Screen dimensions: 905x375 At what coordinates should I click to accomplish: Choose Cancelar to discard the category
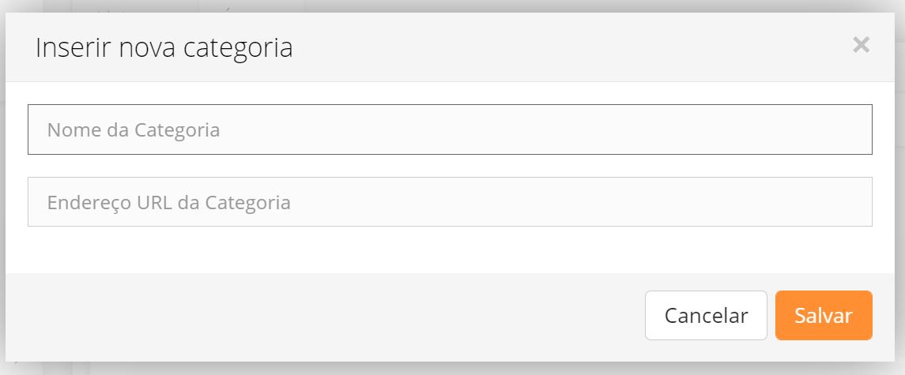[706, 316]
